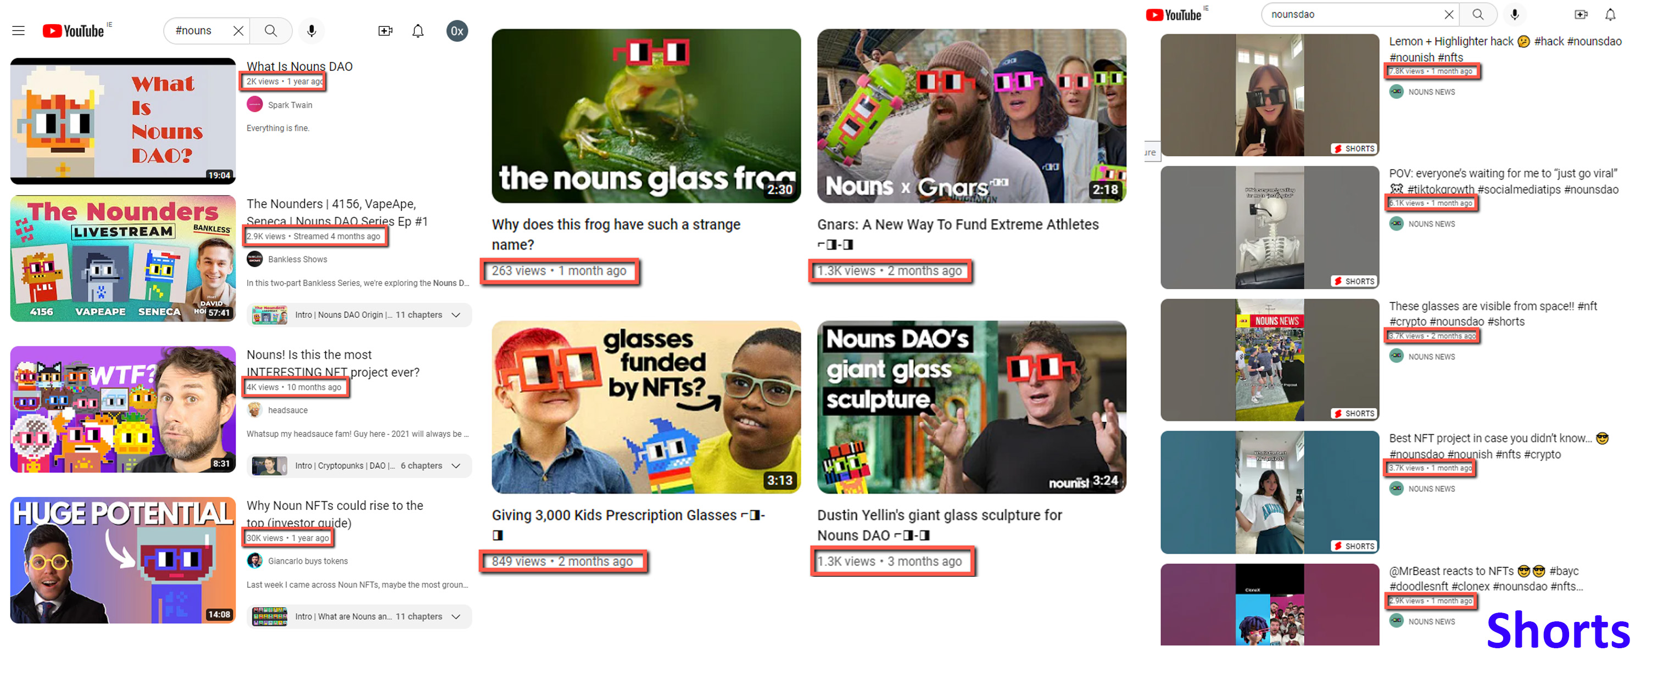Expand chapters for The Nounders video
Screen dimensions: 1663x685
coord(456,315)
